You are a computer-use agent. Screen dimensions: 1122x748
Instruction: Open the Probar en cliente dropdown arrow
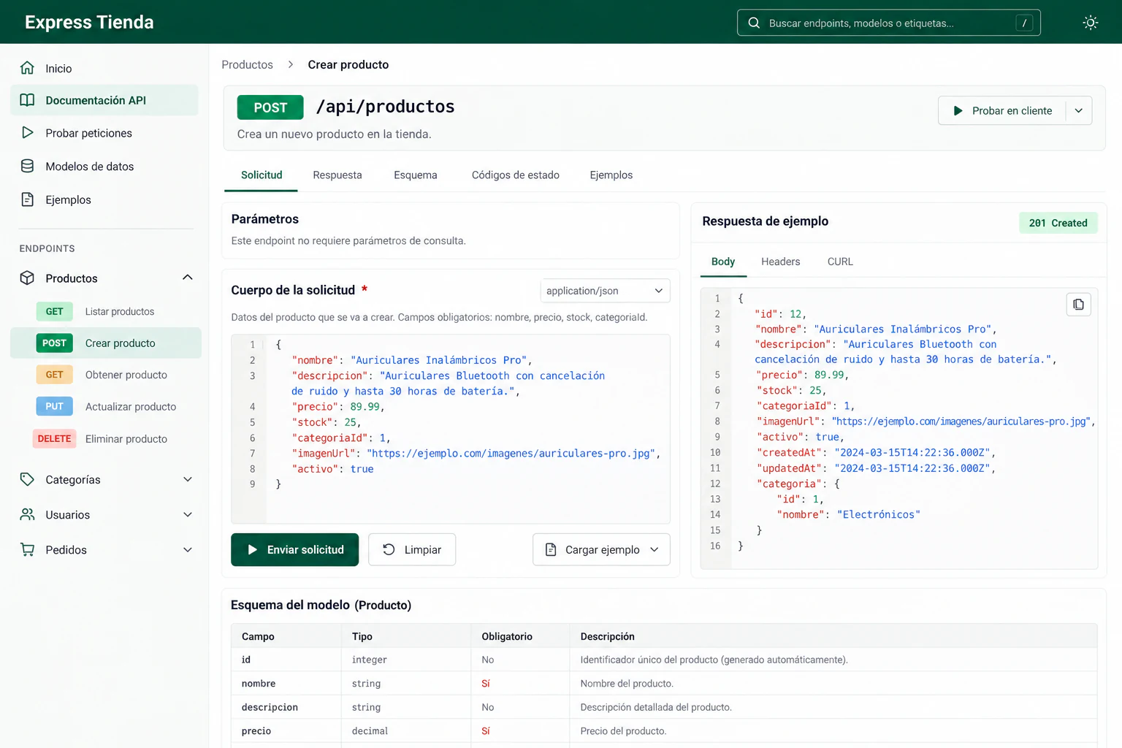(x=1078, y=111)
